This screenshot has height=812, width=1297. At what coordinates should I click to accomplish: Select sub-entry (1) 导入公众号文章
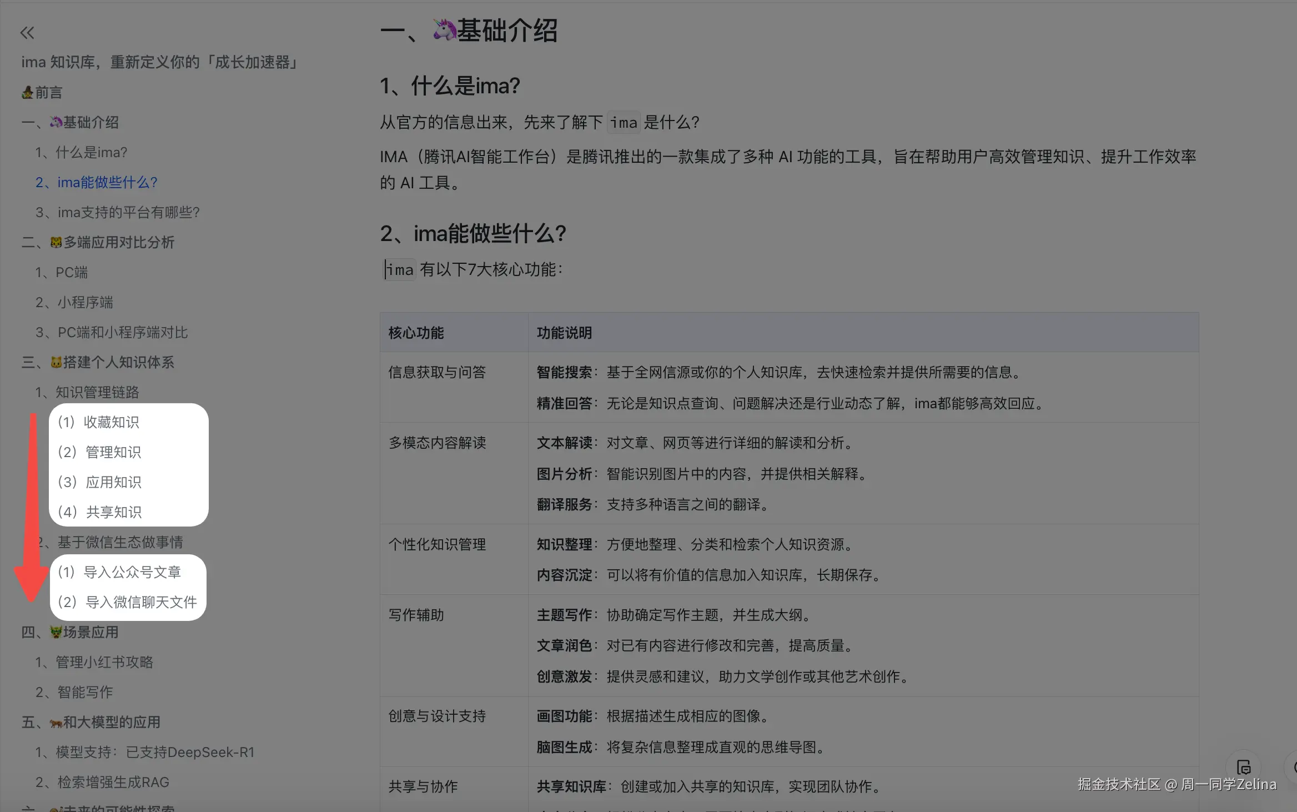tap(119, 572)
